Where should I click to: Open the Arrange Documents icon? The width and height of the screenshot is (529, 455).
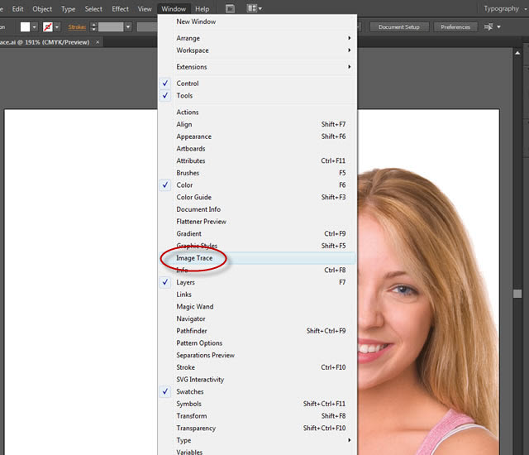tap(254, 8)
